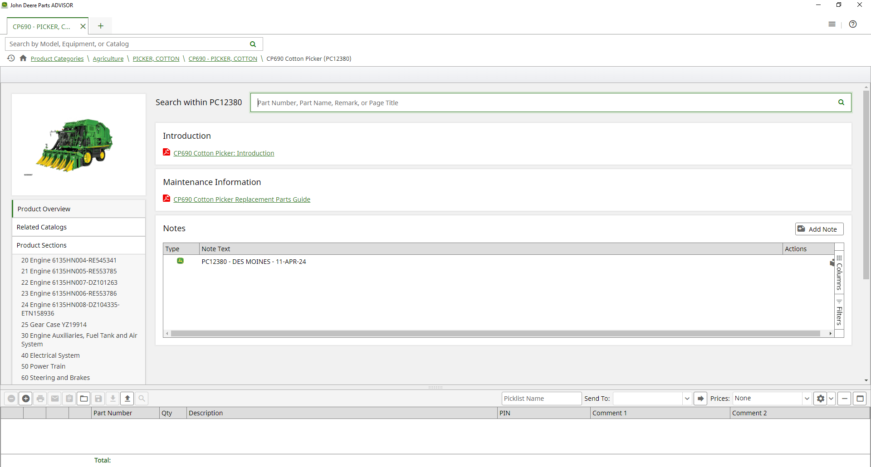Open section 24 Engine 6135HN008-DZ104335
This screenshot has height=467, width=871.
pos(70,309)
